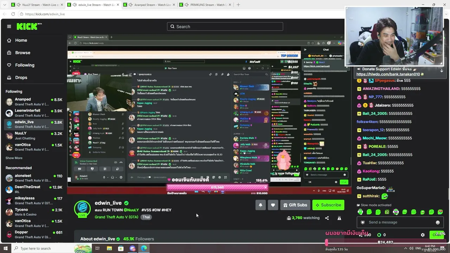This screenshot has width=450, height=253.
Task: Click chat username AMAZINGTHAILAND
Action: (x=381, y=89)
